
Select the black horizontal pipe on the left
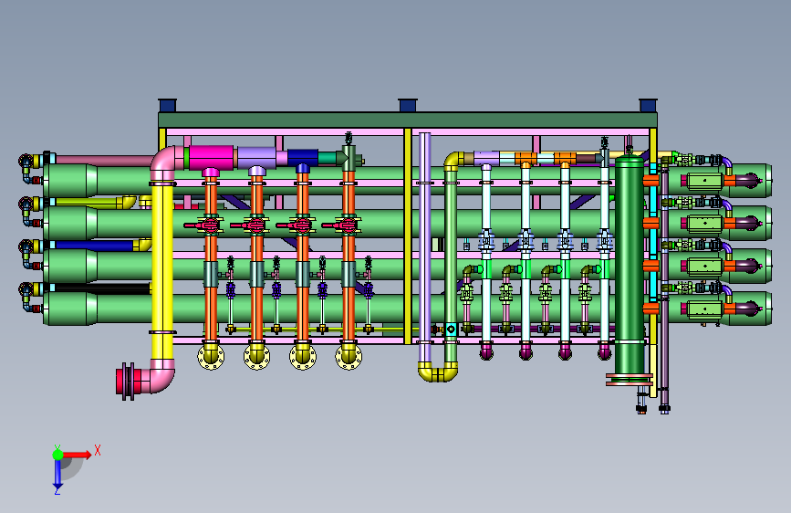pos(102,288)
